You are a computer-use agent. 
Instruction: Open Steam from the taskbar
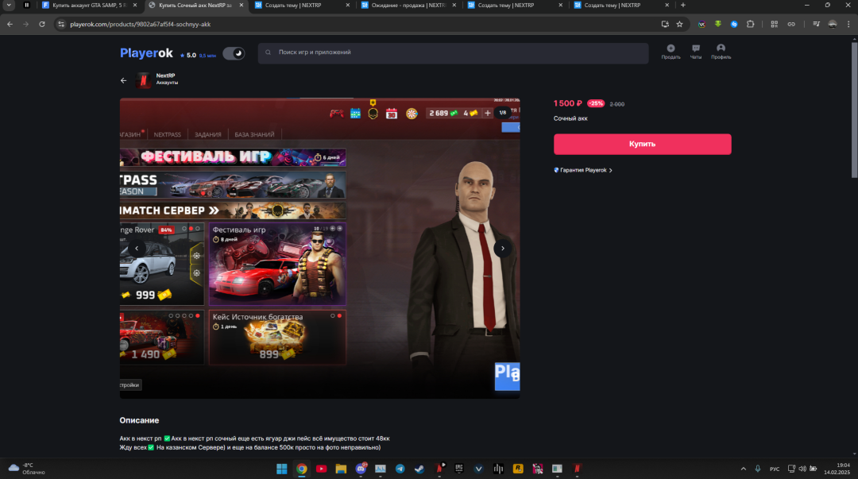tap(419, 469)
